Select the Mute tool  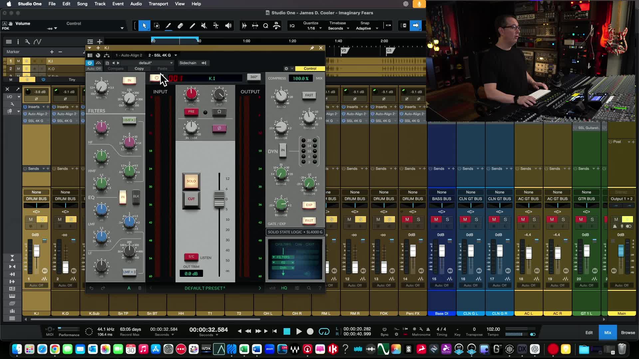pos(204,26)
